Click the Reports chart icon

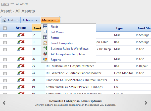[x=45, y=60]
